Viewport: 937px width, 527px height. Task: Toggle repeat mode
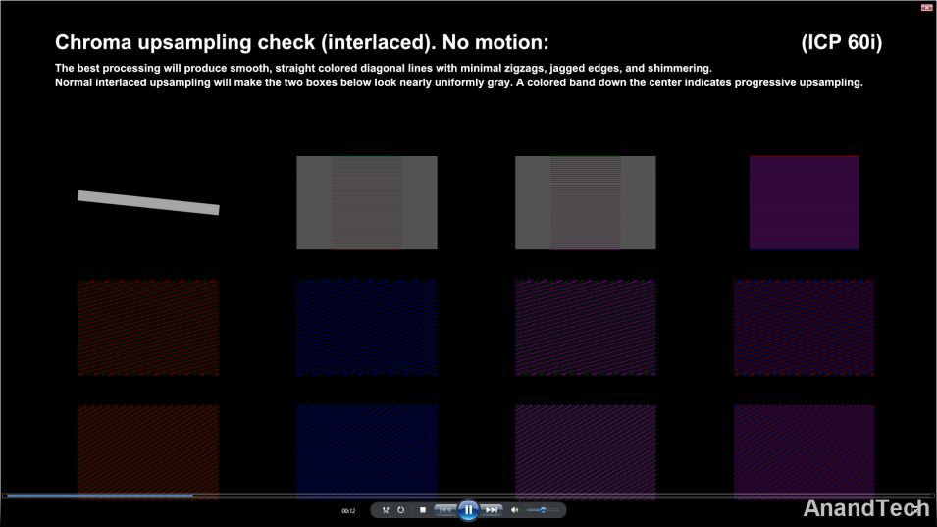coord(401,510)
